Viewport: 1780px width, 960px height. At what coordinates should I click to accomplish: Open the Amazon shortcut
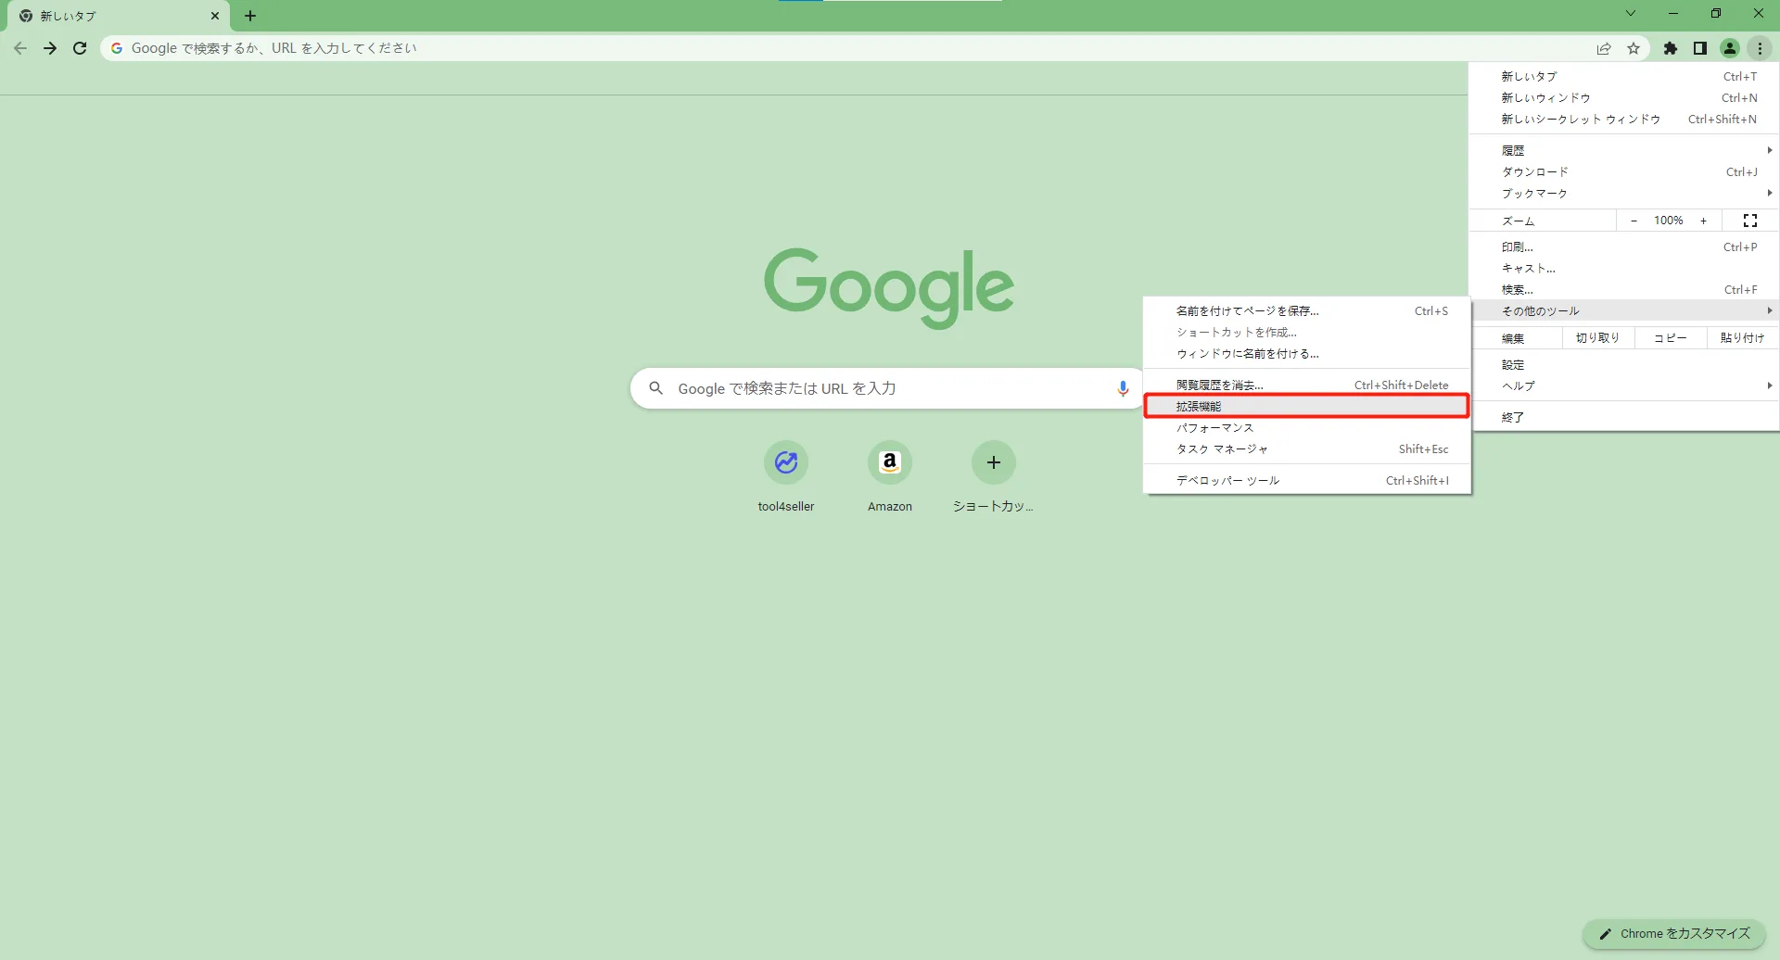point(890,476)
